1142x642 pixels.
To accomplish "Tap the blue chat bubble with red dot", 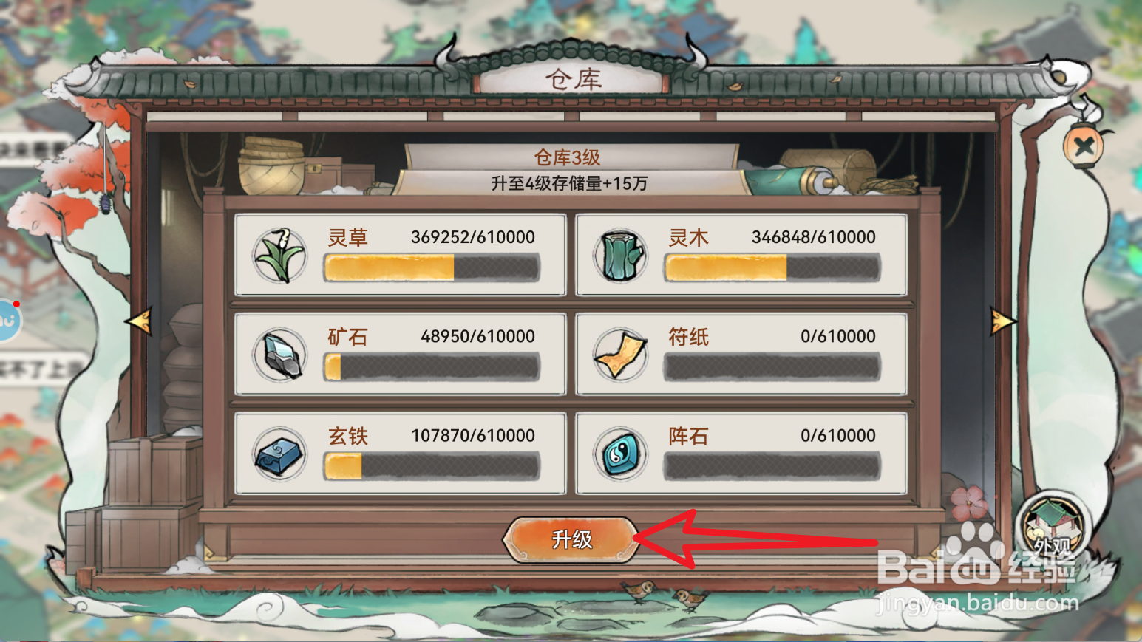I will 9,321.
